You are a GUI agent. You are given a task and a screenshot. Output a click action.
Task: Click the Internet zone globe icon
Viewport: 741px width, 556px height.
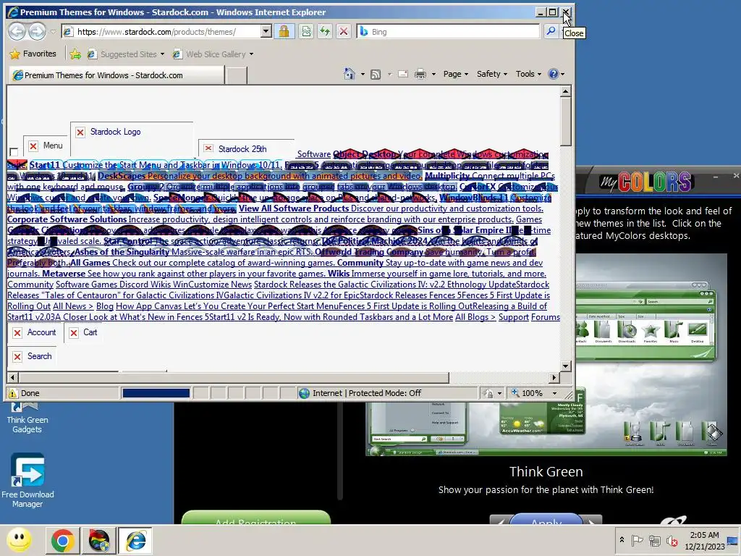305,393
